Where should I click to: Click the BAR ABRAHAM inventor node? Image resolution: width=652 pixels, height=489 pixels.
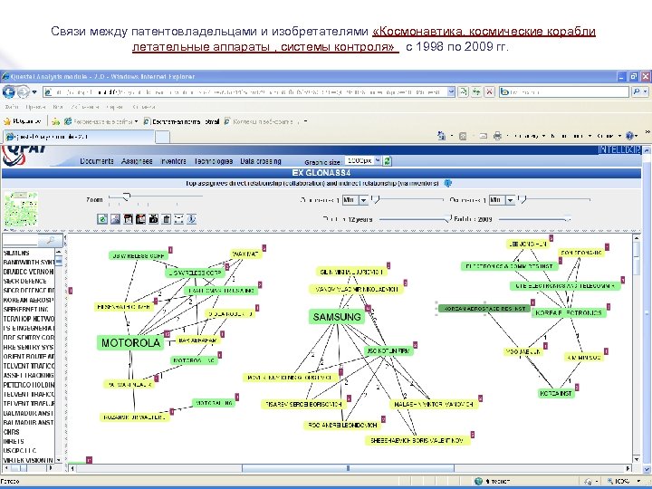click(x=197, y=340)
